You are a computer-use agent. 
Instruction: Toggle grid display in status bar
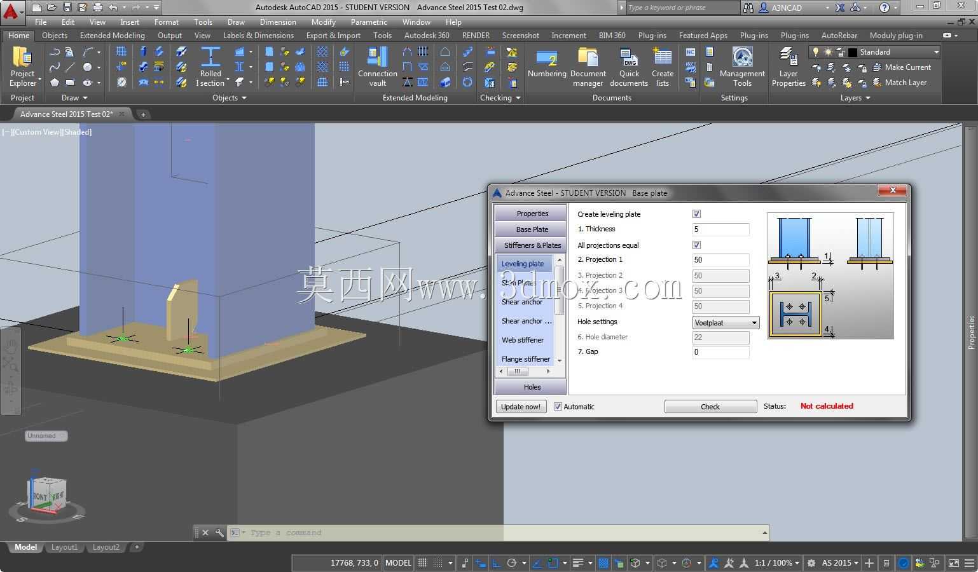coord(422,563)
